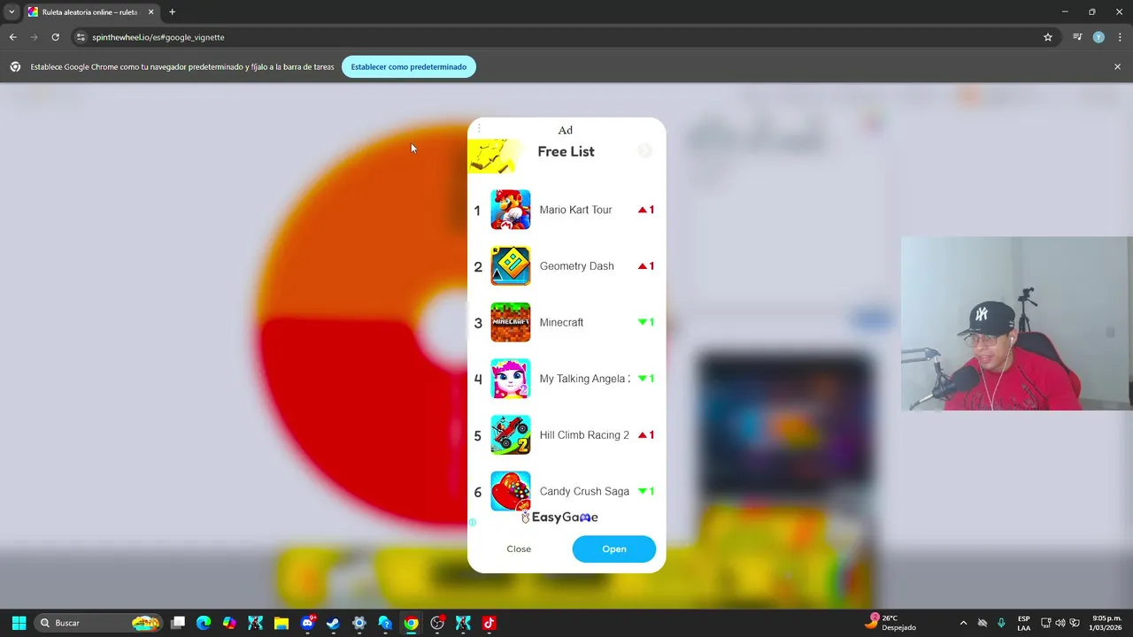This screenshot has height=637, width=1133.
Task: Open the Windows Start menu
Action: 19,623
